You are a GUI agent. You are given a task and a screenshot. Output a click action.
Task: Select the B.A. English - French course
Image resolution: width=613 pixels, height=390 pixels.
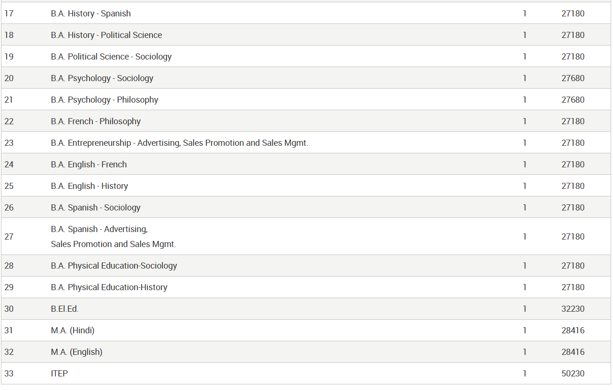click(x=89, y=165)
